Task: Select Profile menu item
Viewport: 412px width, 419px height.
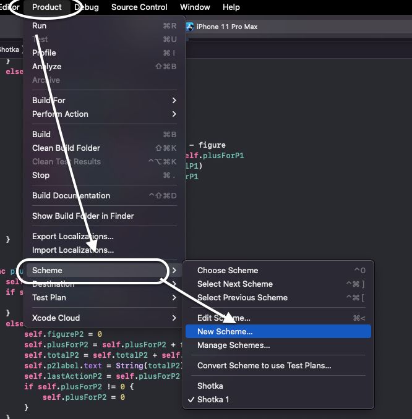Action: coord(105,53)
